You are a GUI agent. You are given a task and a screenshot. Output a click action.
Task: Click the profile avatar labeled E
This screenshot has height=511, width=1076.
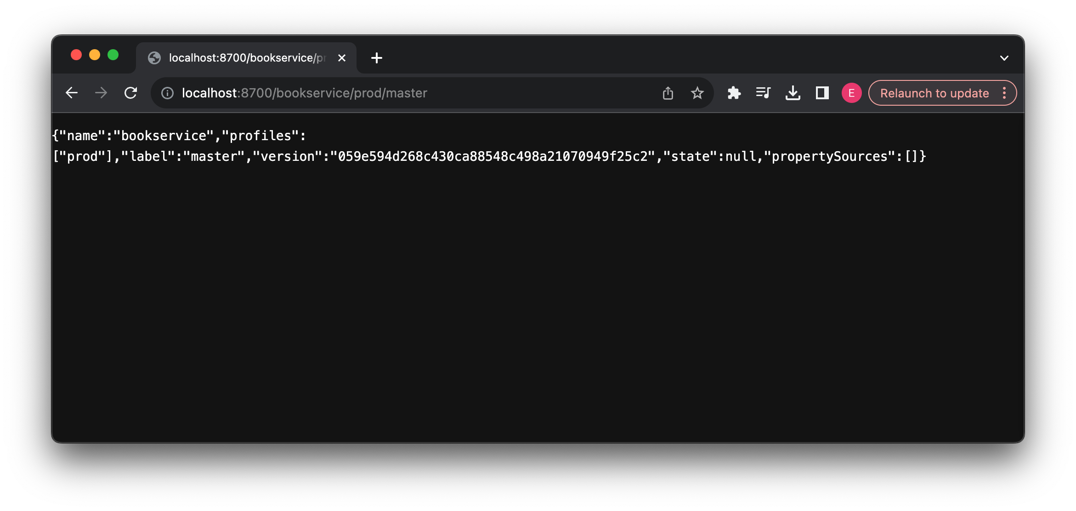(851, 92)
